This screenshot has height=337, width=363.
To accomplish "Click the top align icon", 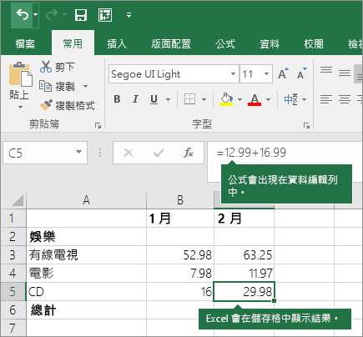I will point(326,70).
